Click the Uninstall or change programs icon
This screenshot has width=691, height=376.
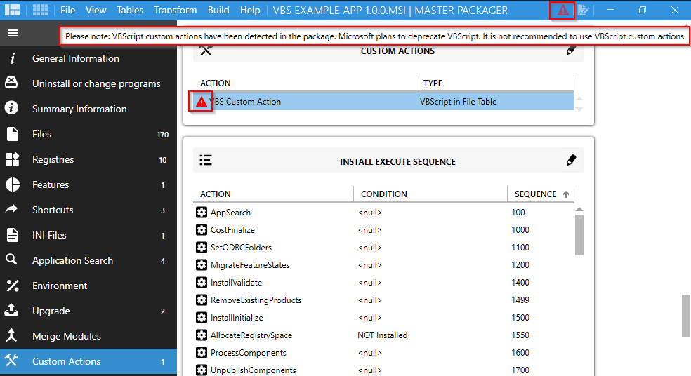pyautogui.click(x=11, y=82)
